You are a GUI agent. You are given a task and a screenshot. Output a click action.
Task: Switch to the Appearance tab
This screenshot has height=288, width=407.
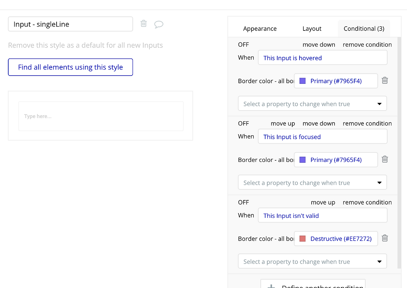[260, 29]
